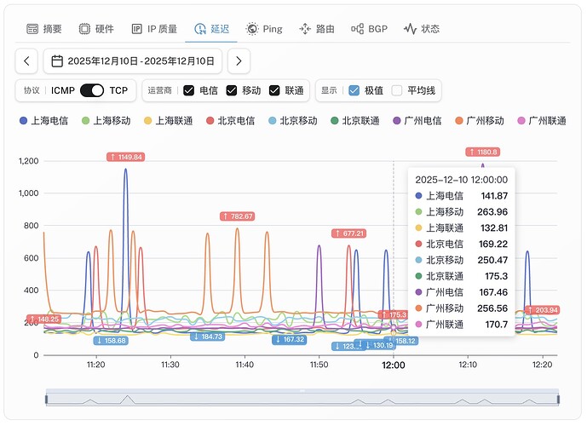Click the left zoom slider handle
The width and height of the screenshot is (587, 426).
pyautogui.click(x=46, y=400)
